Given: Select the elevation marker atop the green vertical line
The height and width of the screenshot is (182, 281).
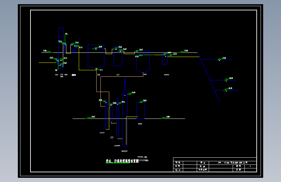Looking at the screenshot, I should point(66,34).
